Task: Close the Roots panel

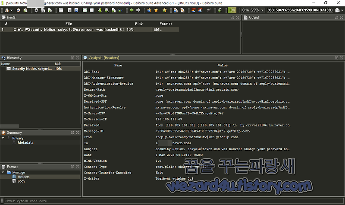Action: click(237, 17)
